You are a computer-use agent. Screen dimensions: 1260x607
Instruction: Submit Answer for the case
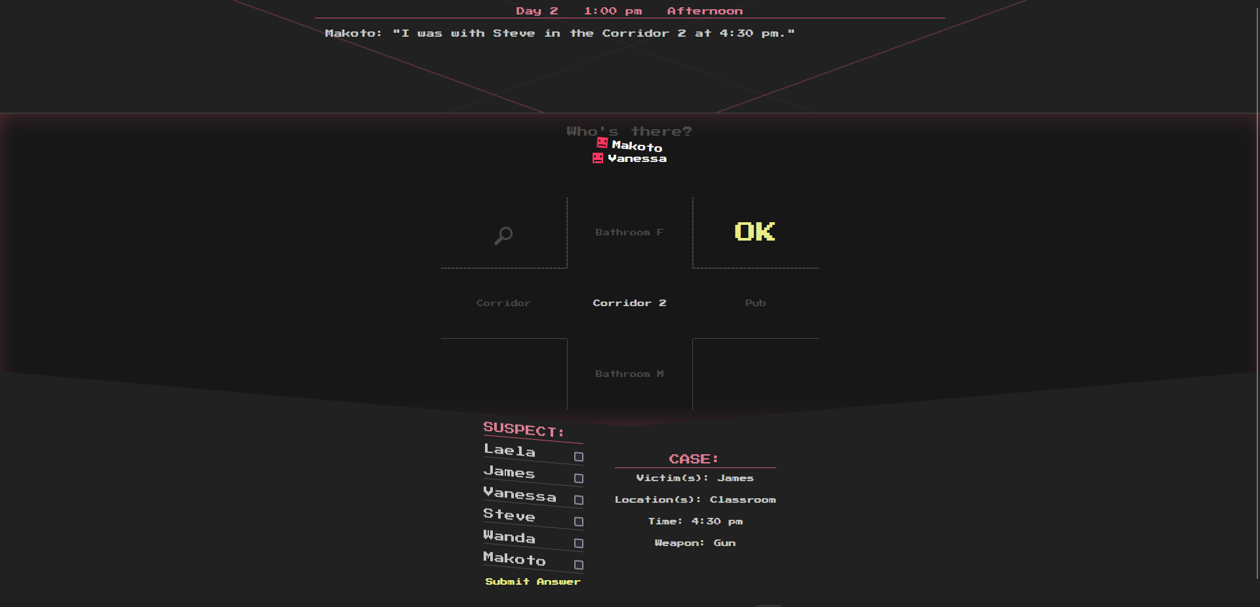[x=532, y=581]
